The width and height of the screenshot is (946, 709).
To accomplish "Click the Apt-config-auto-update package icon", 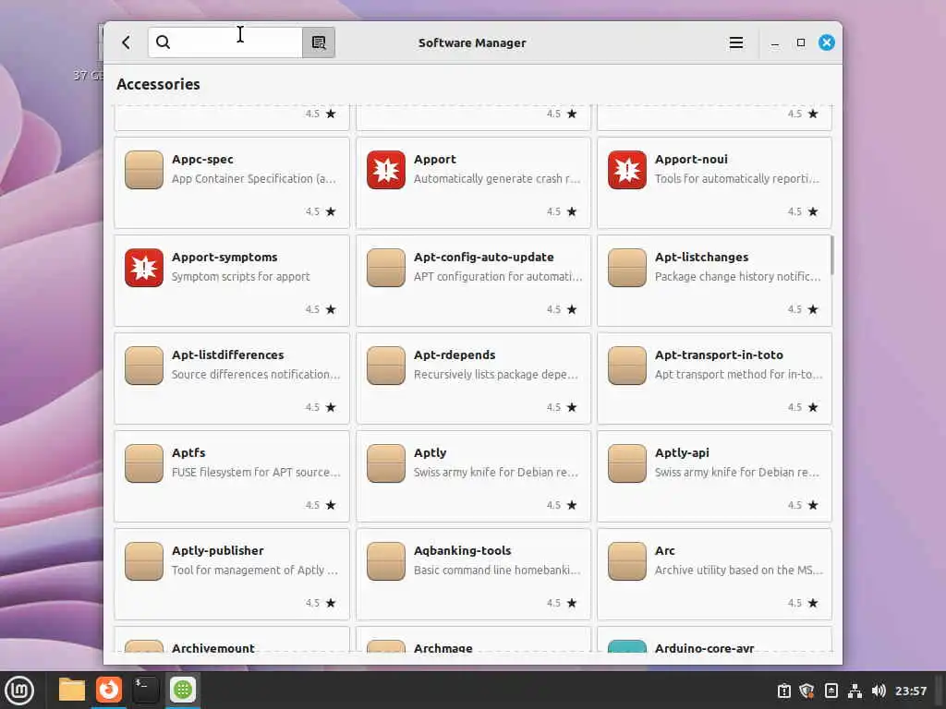I will click(386, 268).
